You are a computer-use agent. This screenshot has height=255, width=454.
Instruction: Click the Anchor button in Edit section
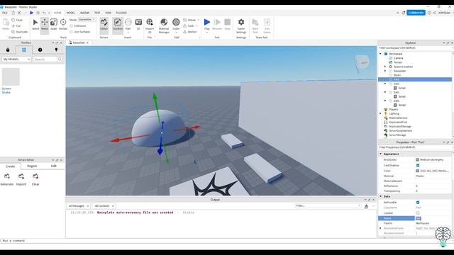[x=190, y=32]
